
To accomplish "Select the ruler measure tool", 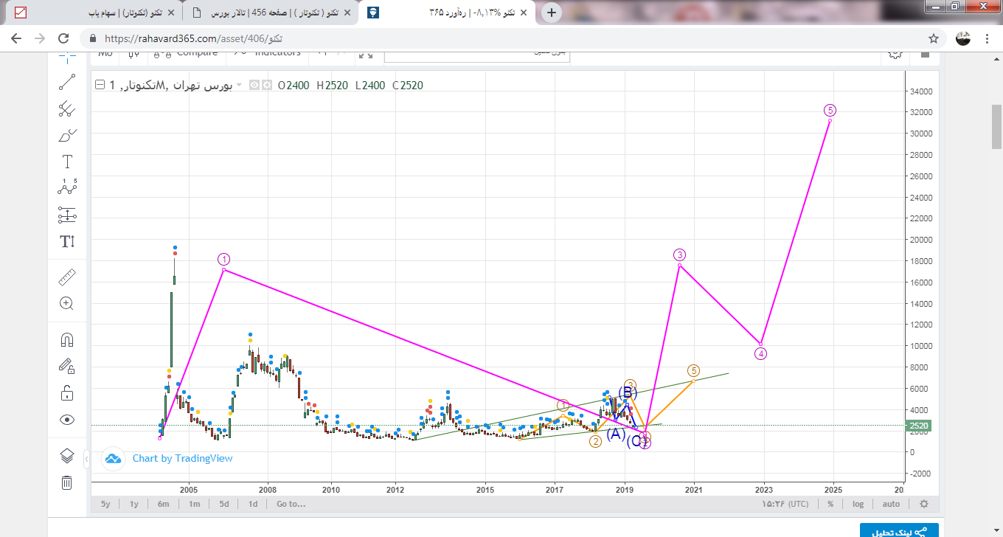I will (x=67, y=277).
